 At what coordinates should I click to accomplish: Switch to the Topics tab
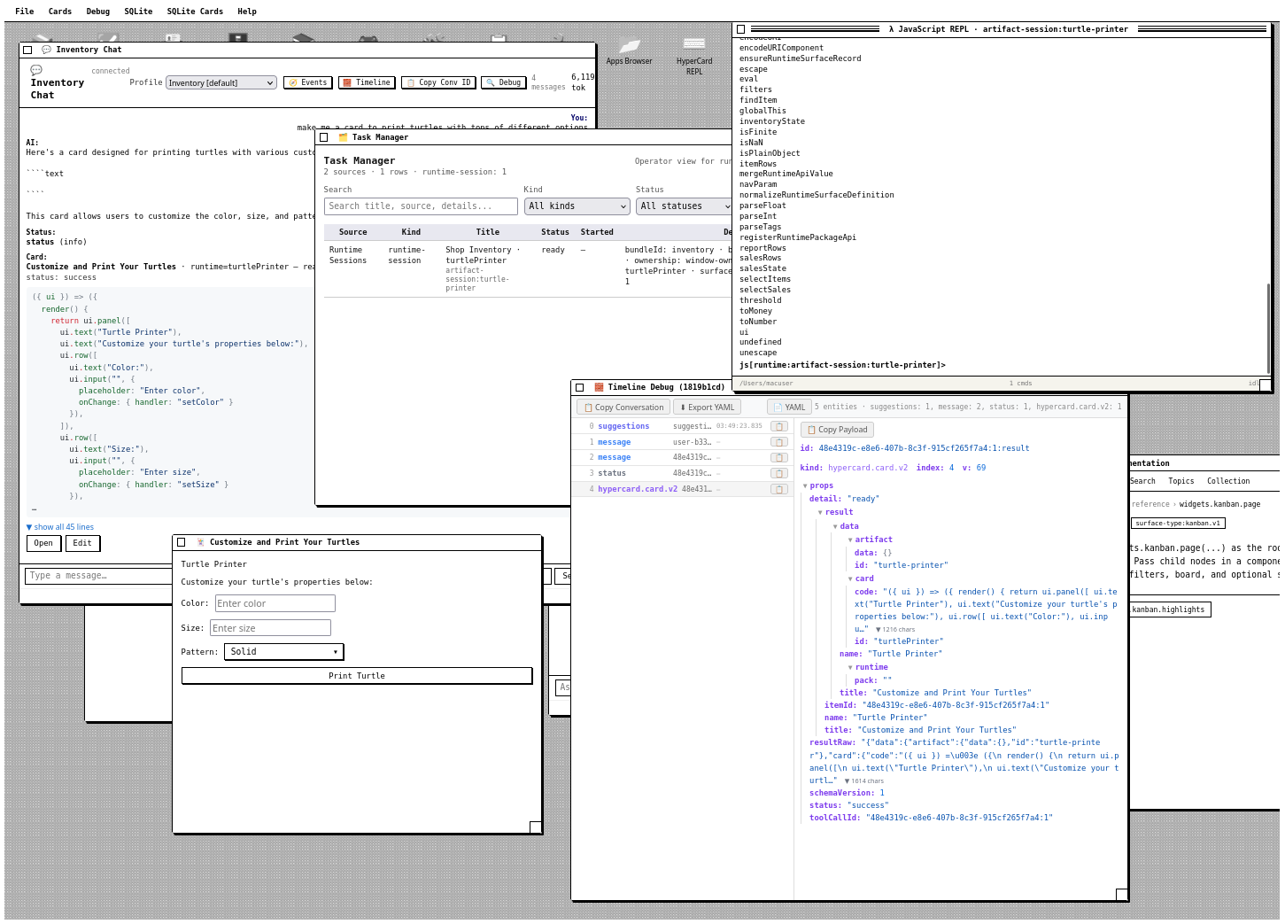pos(1180,481)
